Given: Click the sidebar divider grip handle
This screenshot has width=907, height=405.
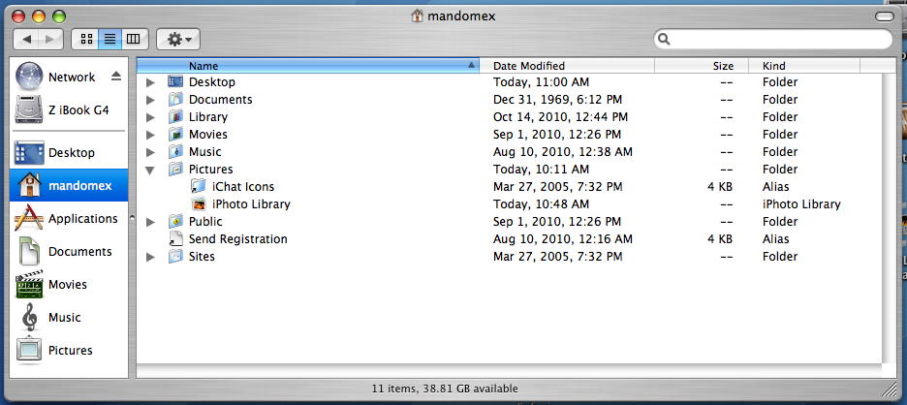Looking at the screenshot, I should (x=132, y=219).
